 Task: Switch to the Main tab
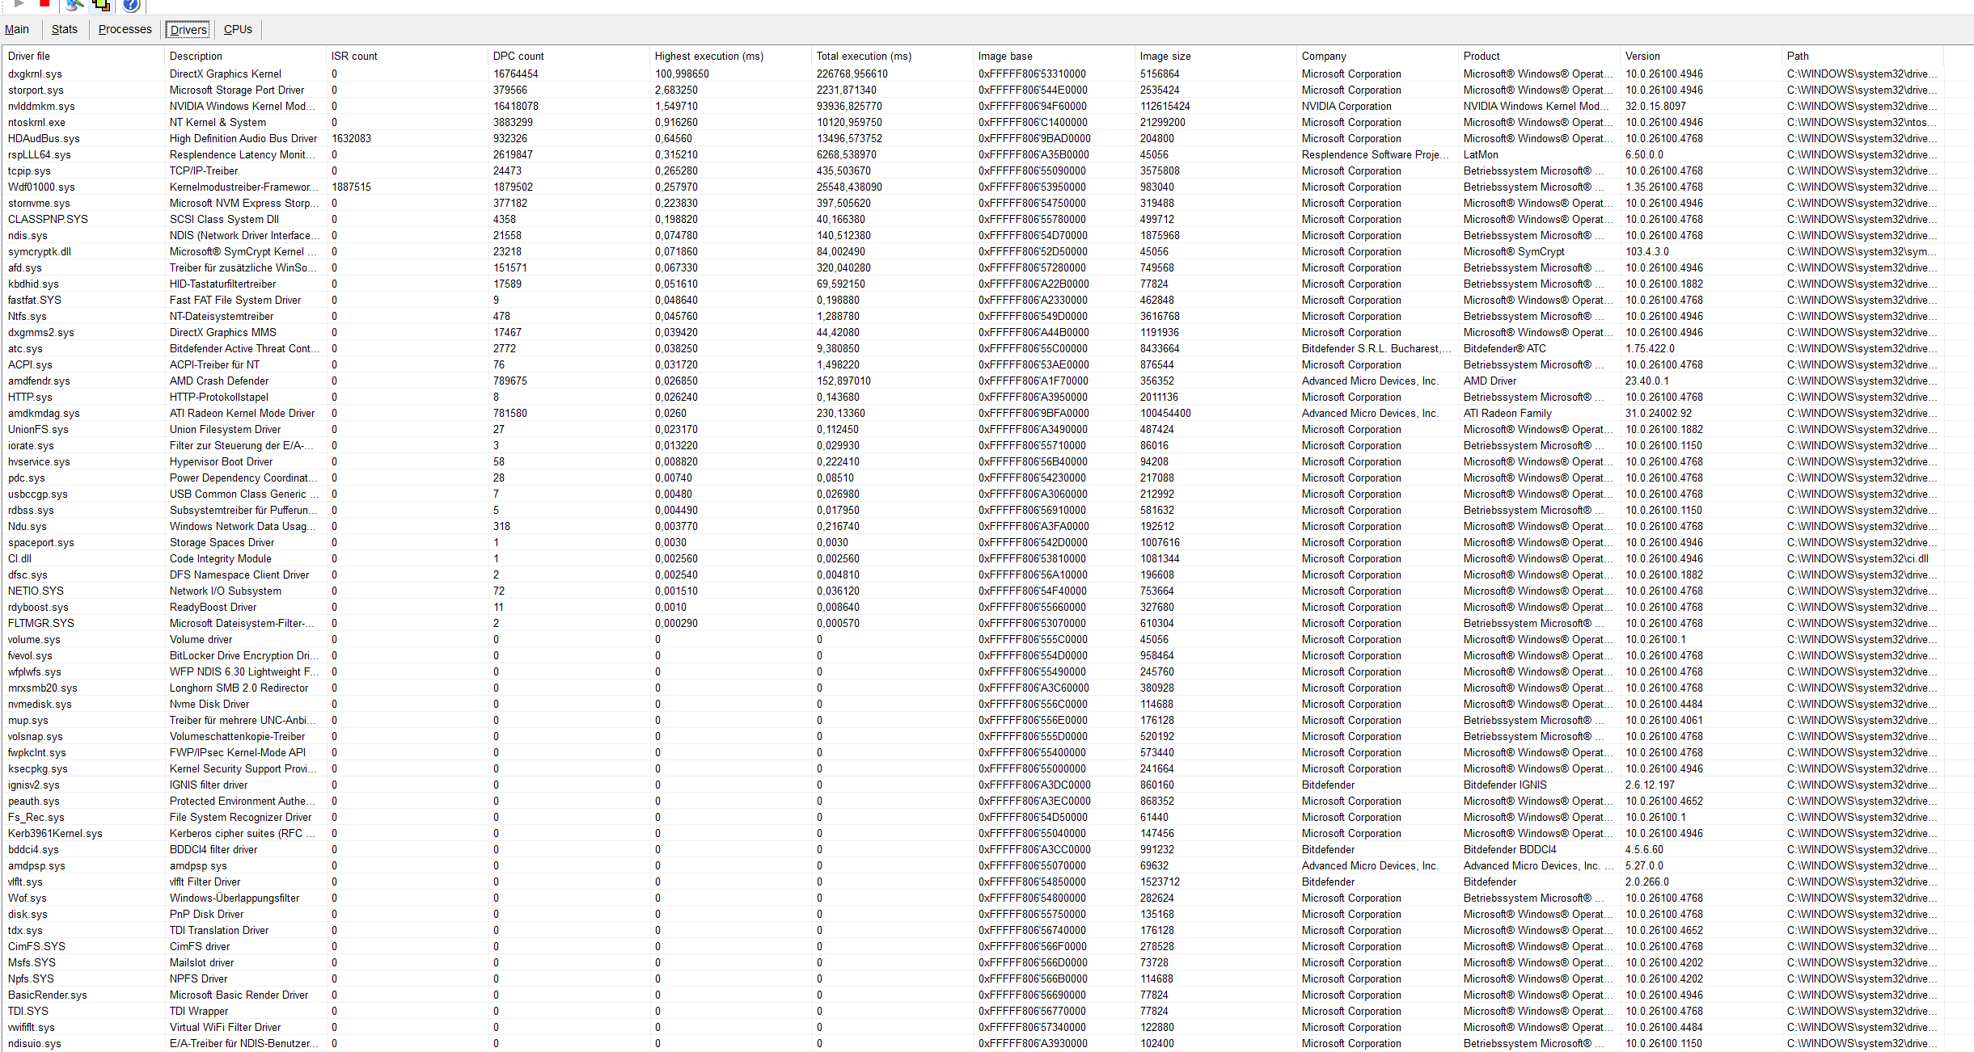point(17,29)
